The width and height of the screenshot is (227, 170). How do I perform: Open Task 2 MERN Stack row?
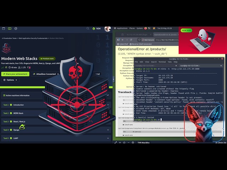click(x=56, y=113)
